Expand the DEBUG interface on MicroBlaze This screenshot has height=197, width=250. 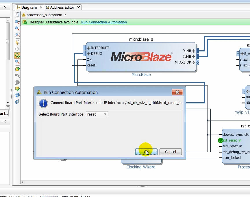point(89,54)
